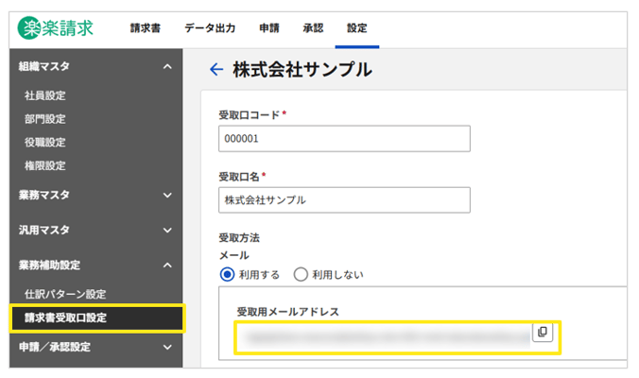The image size is (639, 378).
Task: Expand the 申請／承認設定 section
Action: [x=167, y=347]
